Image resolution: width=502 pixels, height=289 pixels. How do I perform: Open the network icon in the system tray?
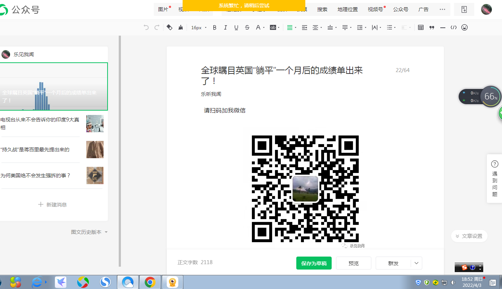(x=444, y=283)
